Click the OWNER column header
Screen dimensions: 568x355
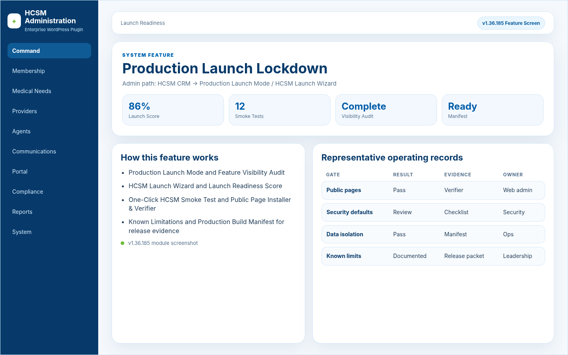(513, 175)
